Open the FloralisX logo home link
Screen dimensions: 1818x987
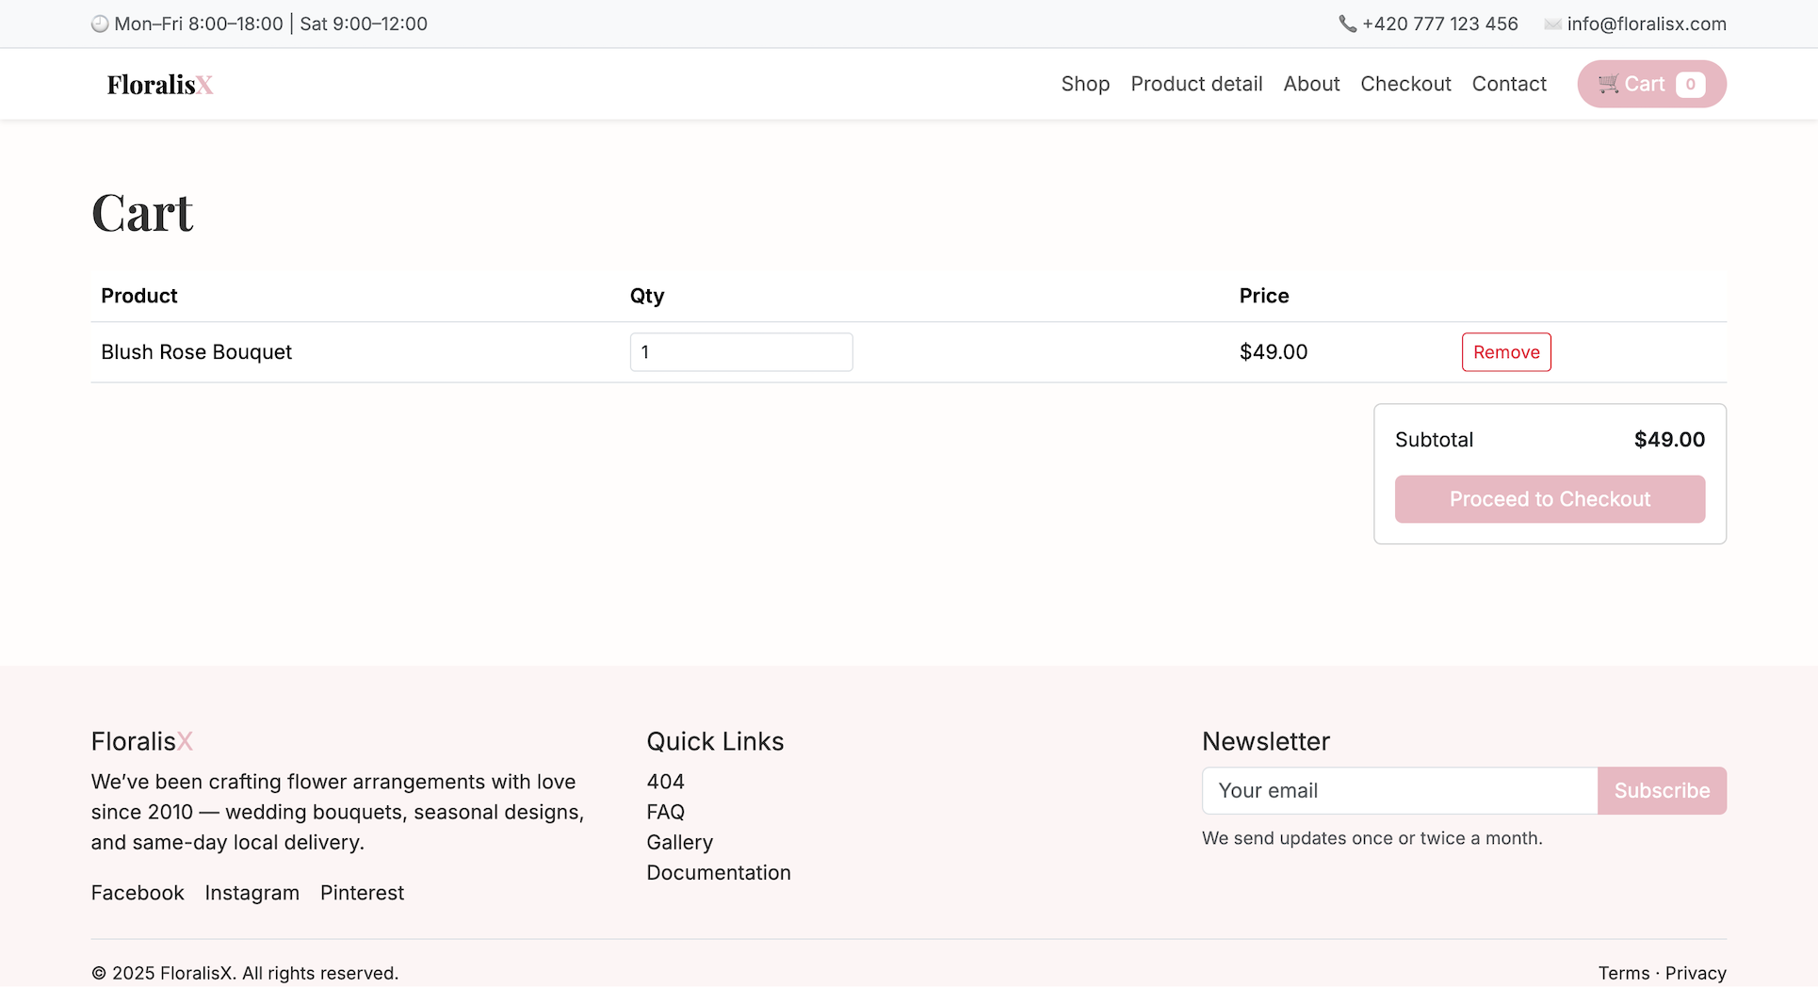click(160, 85)
